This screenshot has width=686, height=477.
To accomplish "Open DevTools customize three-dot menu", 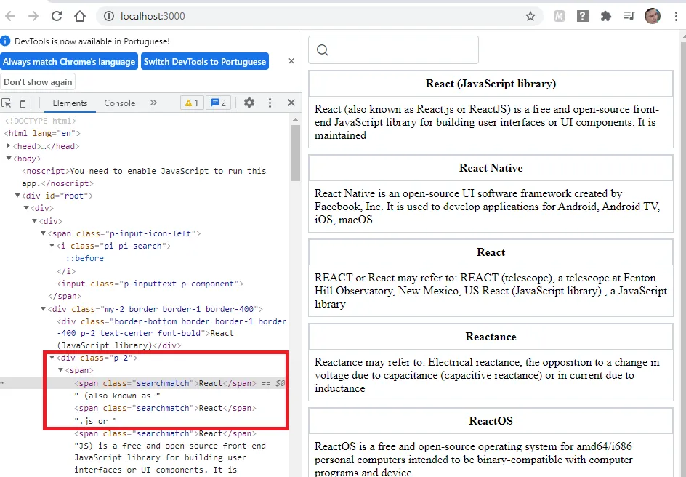I will tap(270, 103).
